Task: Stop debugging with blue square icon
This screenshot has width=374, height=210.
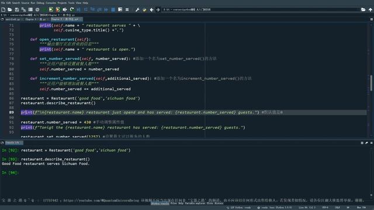Action: 113,9
